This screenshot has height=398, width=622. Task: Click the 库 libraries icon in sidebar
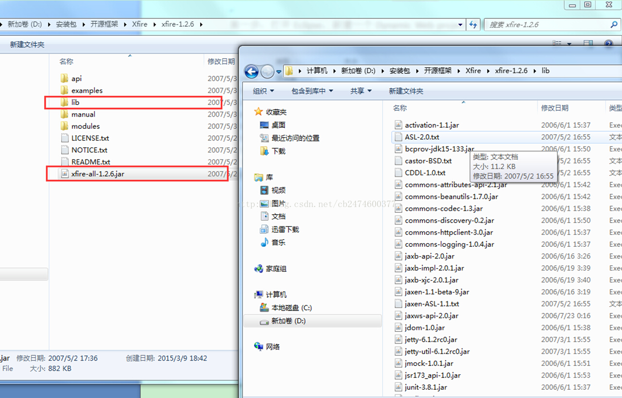(x=259, y=177)
